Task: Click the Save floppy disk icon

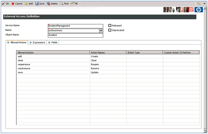Action: 37,4
